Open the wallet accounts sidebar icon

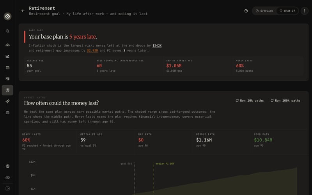[7, 67]
